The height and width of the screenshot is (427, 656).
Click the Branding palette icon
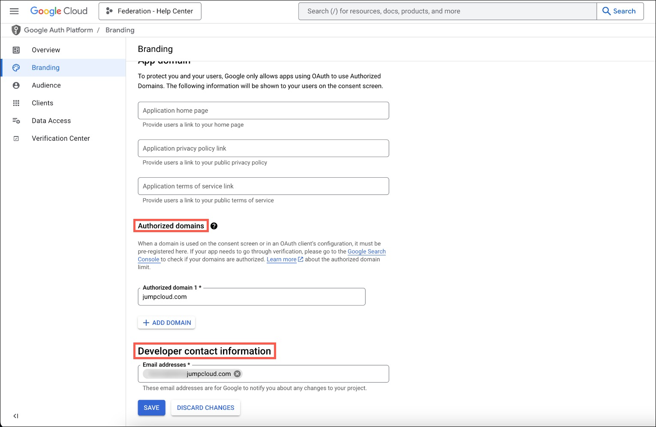point(16,67)
